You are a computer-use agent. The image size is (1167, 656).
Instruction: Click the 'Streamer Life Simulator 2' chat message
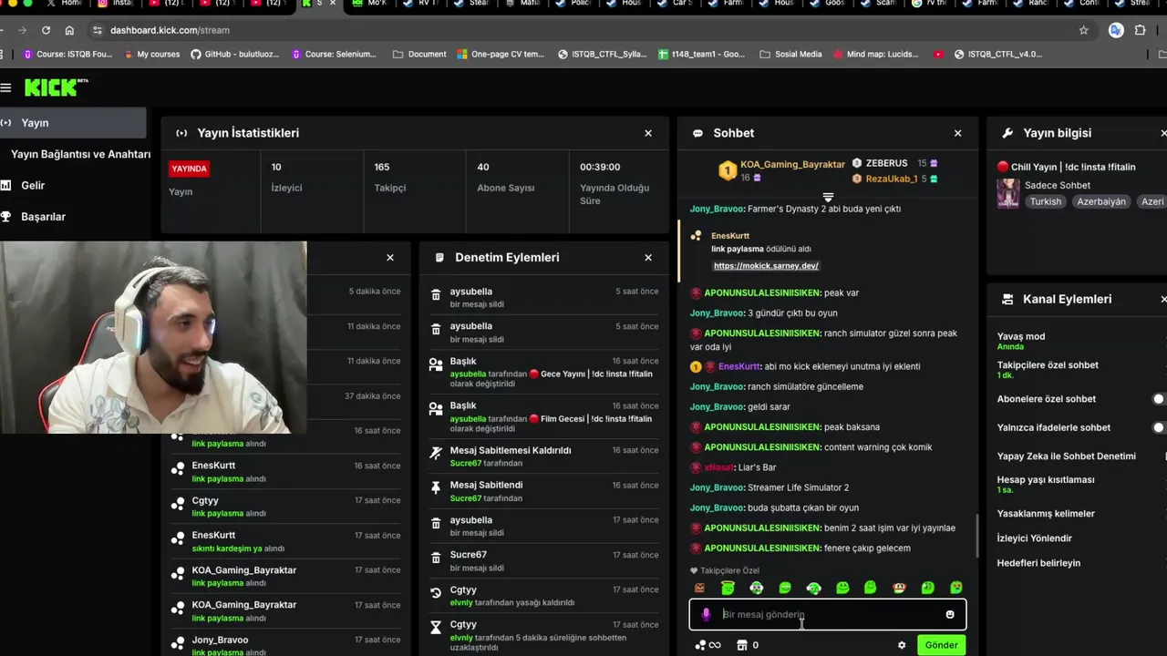pos(798,487)
